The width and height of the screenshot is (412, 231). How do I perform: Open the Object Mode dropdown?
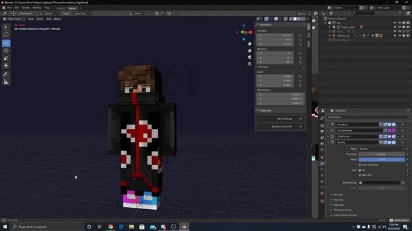(14, 19)
